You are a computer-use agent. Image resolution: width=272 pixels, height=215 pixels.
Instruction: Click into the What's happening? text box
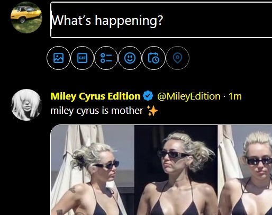coord(161,20)
